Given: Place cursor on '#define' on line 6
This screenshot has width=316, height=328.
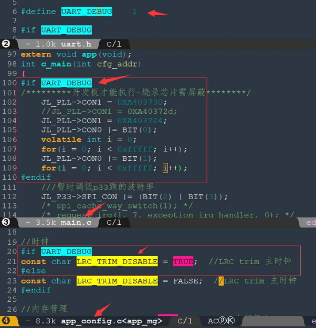Looking at the screenshot, I should click(x=38, y=12).
